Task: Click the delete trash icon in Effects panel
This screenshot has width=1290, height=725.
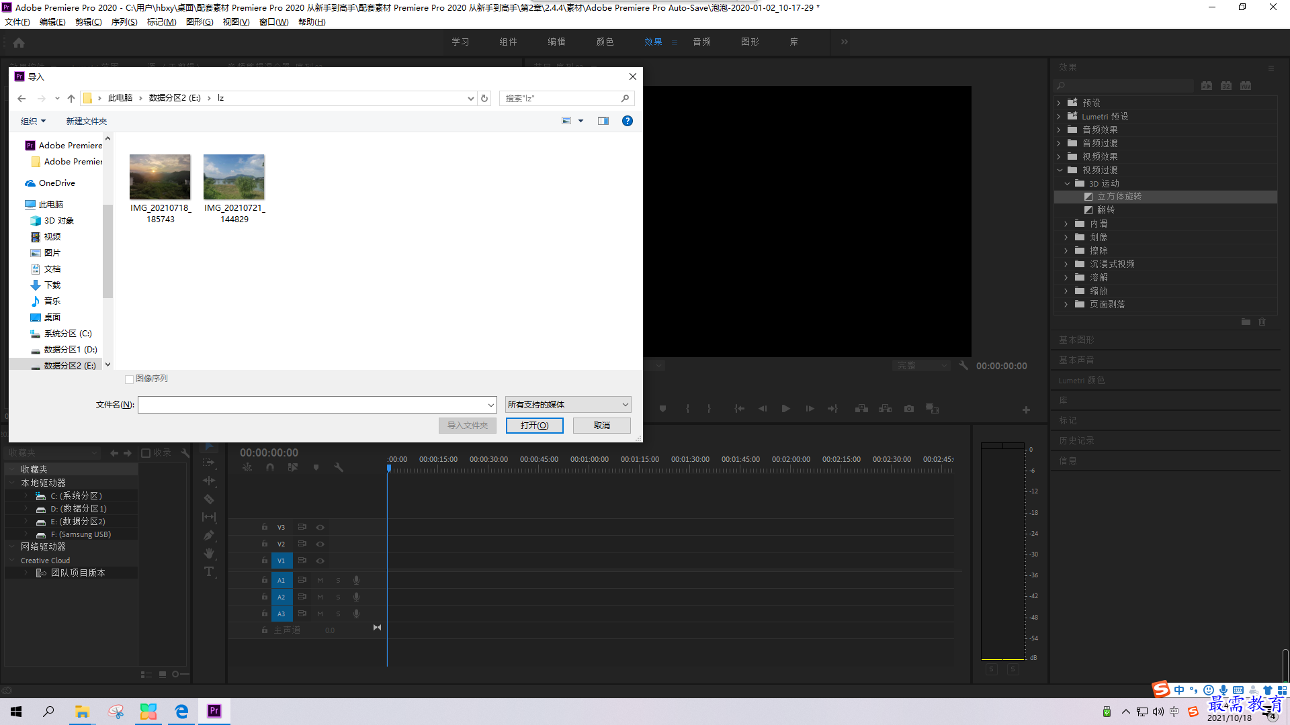Action: click(x=1262, y=322)
